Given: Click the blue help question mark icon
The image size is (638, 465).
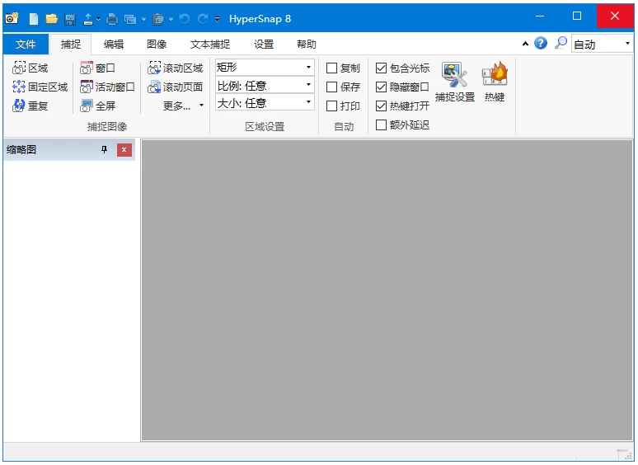Looking at the screenshot, I should pos(541,44).
